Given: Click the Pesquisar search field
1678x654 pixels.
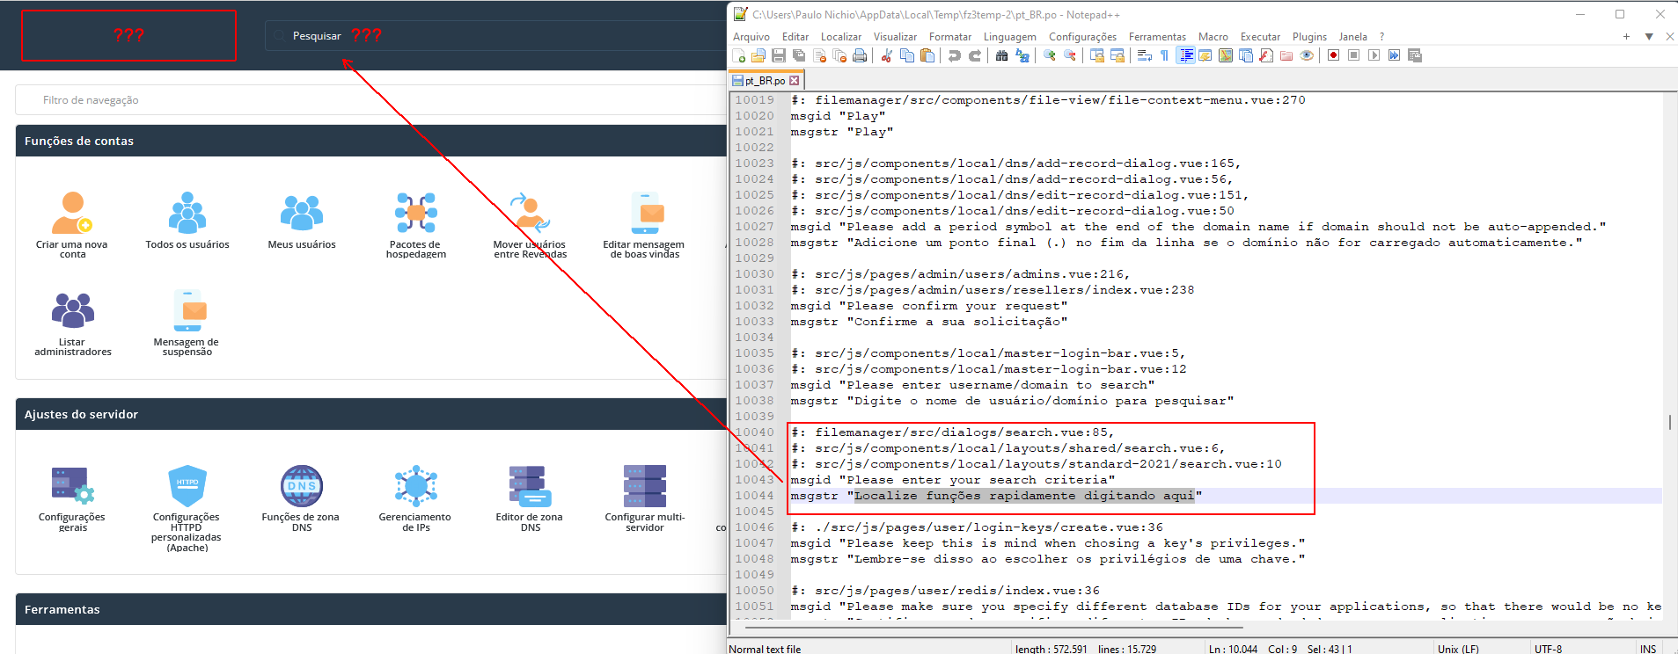Looking at the screenshot, I should tap(493, 36).
